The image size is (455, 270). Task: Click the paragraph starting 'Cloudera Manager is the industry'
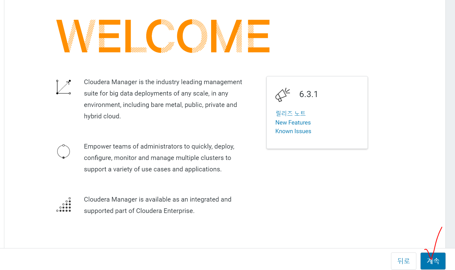pyautogui.click(x=163, y=99)
